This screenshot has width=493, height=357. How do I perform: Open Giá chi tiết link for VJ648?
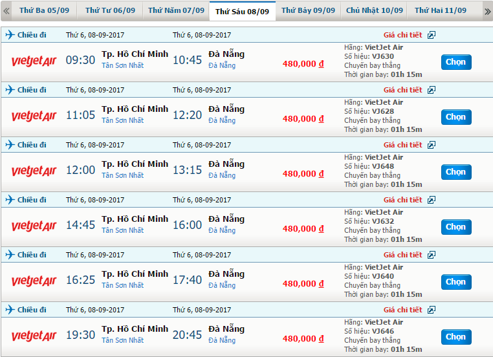(x=403, y=145)
